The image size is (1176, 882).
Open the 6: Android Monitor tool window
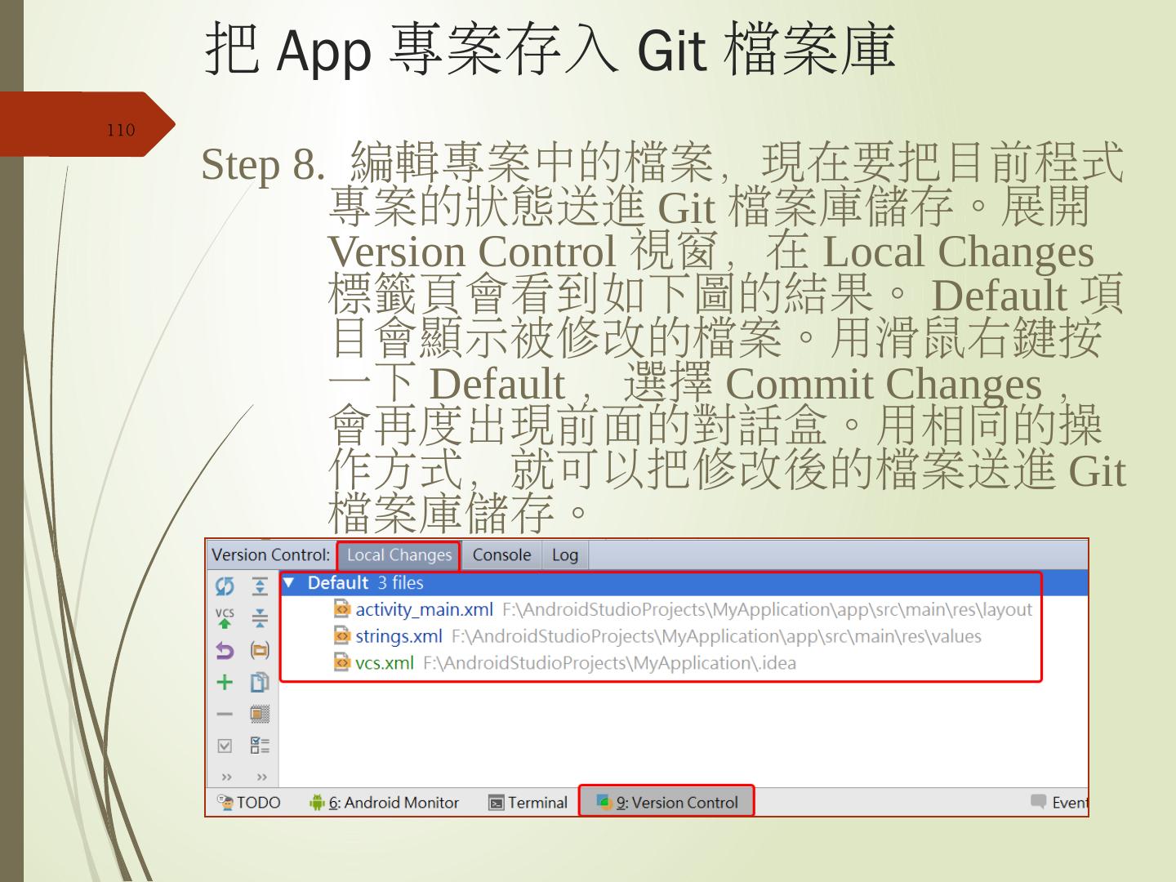pyautogui.click(x=384, y=803)
